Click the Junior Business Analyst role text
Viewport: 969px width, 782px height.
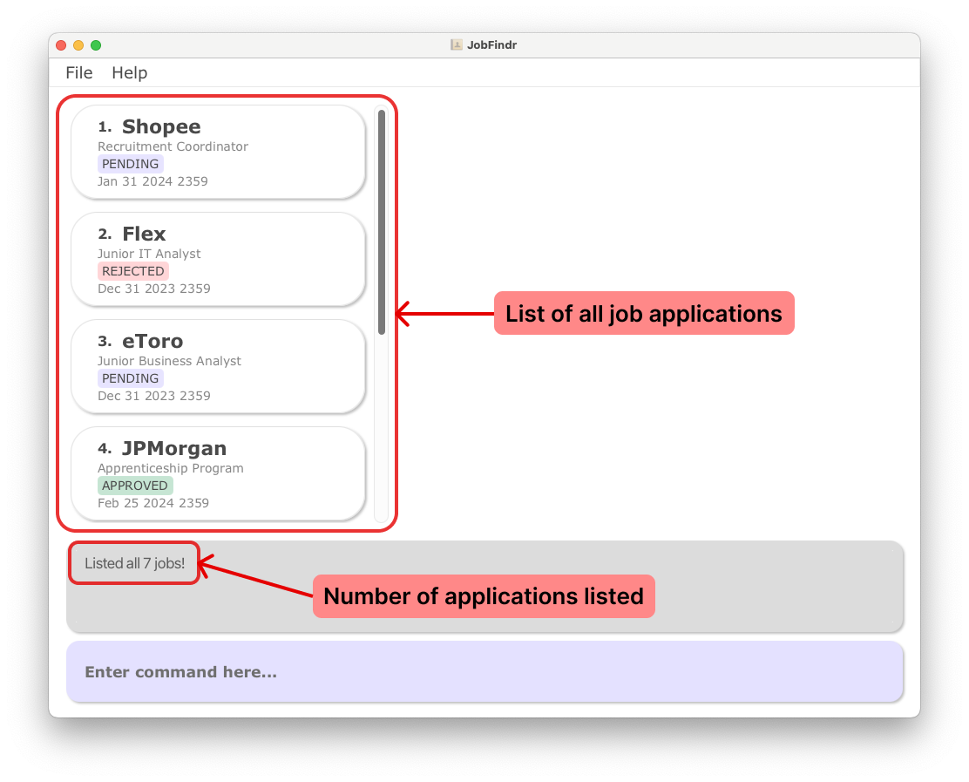click(169, 361)
